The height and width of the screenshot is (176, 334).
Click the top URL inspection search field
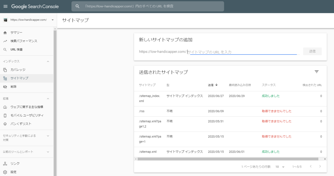[148, 6]
